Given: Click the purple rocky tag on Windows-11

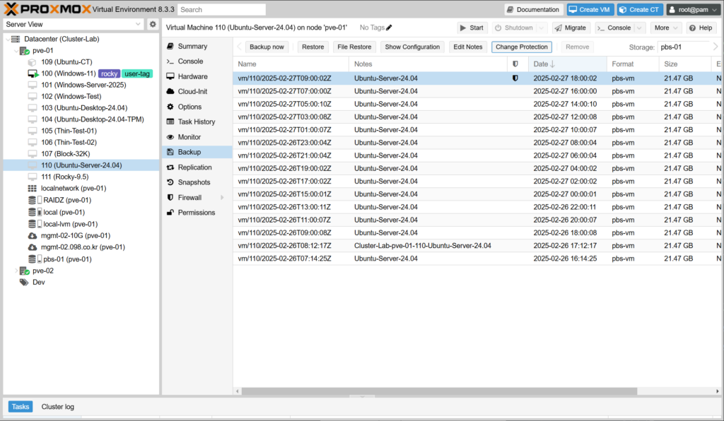Looking at the screenshot, I should click(108, 73).
